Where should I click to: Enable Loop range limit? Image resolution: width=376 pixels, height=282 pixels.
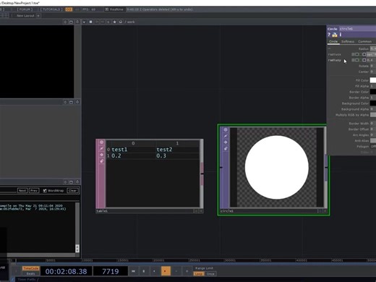click(x=199, y=274)
